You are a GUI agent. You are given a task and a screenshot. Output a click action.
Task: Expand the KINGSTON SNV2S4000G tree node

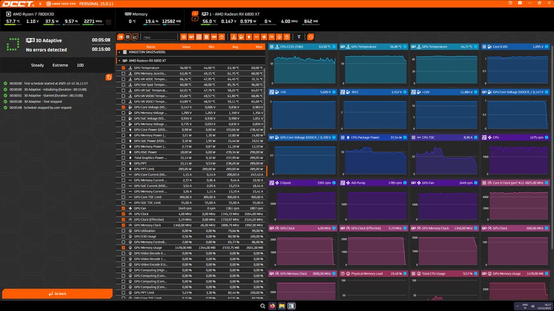[x=119, y=52]
